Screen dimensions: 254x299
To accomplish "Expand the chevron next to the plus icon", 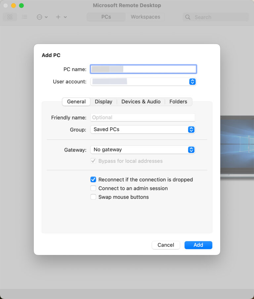I will click(x=65, y=17).
